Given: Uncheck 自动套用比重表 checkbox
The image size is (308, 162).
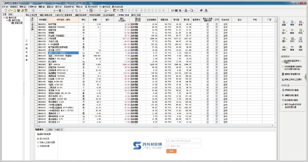Looking at the screenshot, I should (x=283, y=100).
